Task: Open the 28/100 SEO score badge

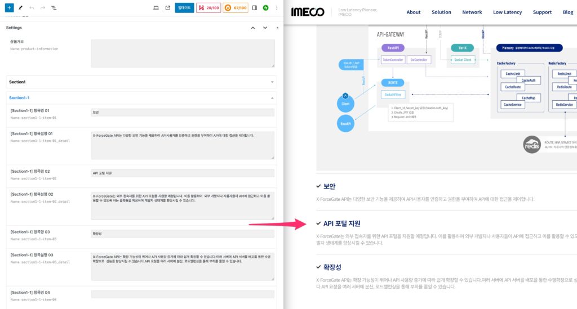Action: [x=208, y=8]
